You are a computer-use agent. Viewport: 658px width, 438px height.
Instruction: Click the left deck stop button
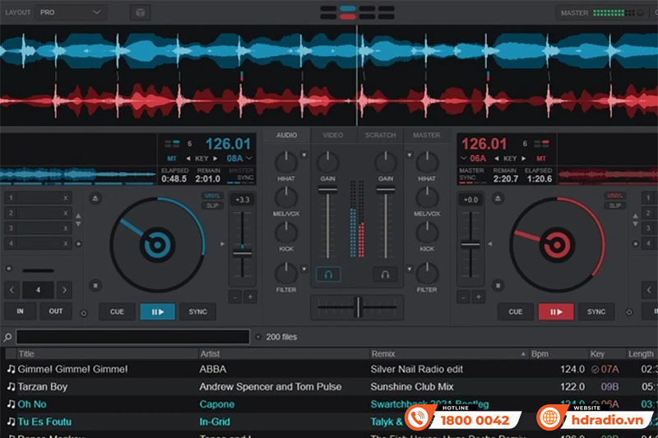[95, 285]
